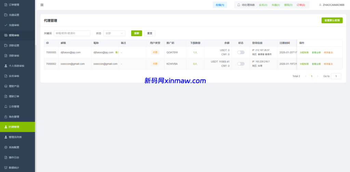Screen dimensions: 350x172
Task: Click 分配权限 for agent 7000005
Action: pos(304,52)
